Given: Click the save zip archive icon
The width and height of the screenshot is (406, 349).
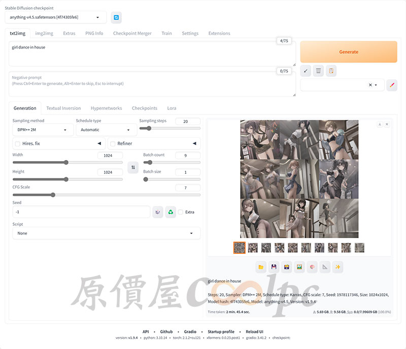Looking at the screenshot, I should (286, 267).
